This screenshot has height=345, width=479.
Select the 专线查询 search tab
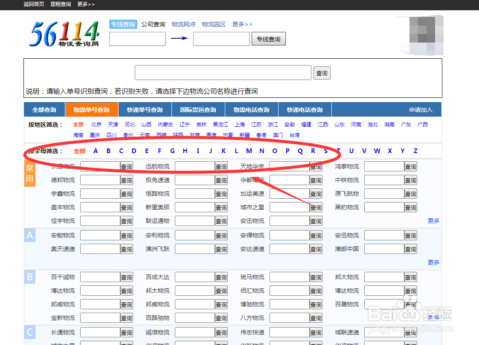pos(123,24)
